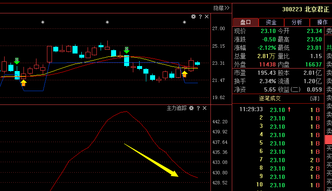Click the green S sell signal at chart center
The image size is (332, 191).
(126, 50)
